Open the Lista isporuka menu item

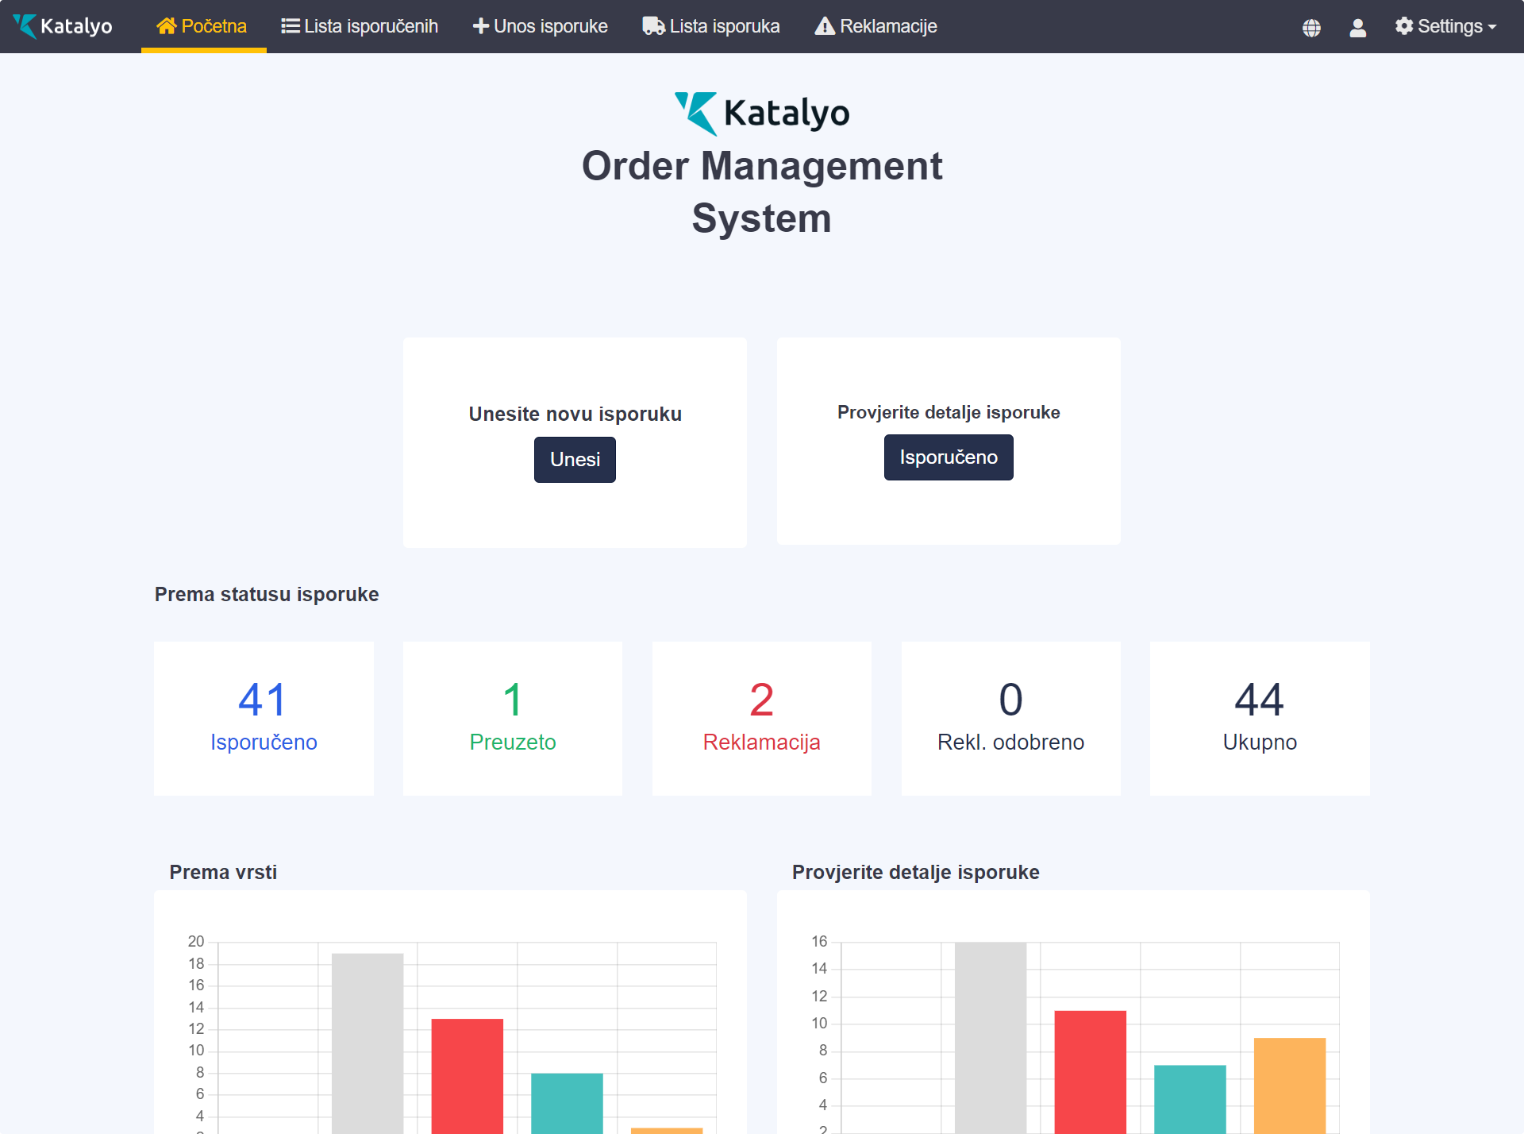724,26
